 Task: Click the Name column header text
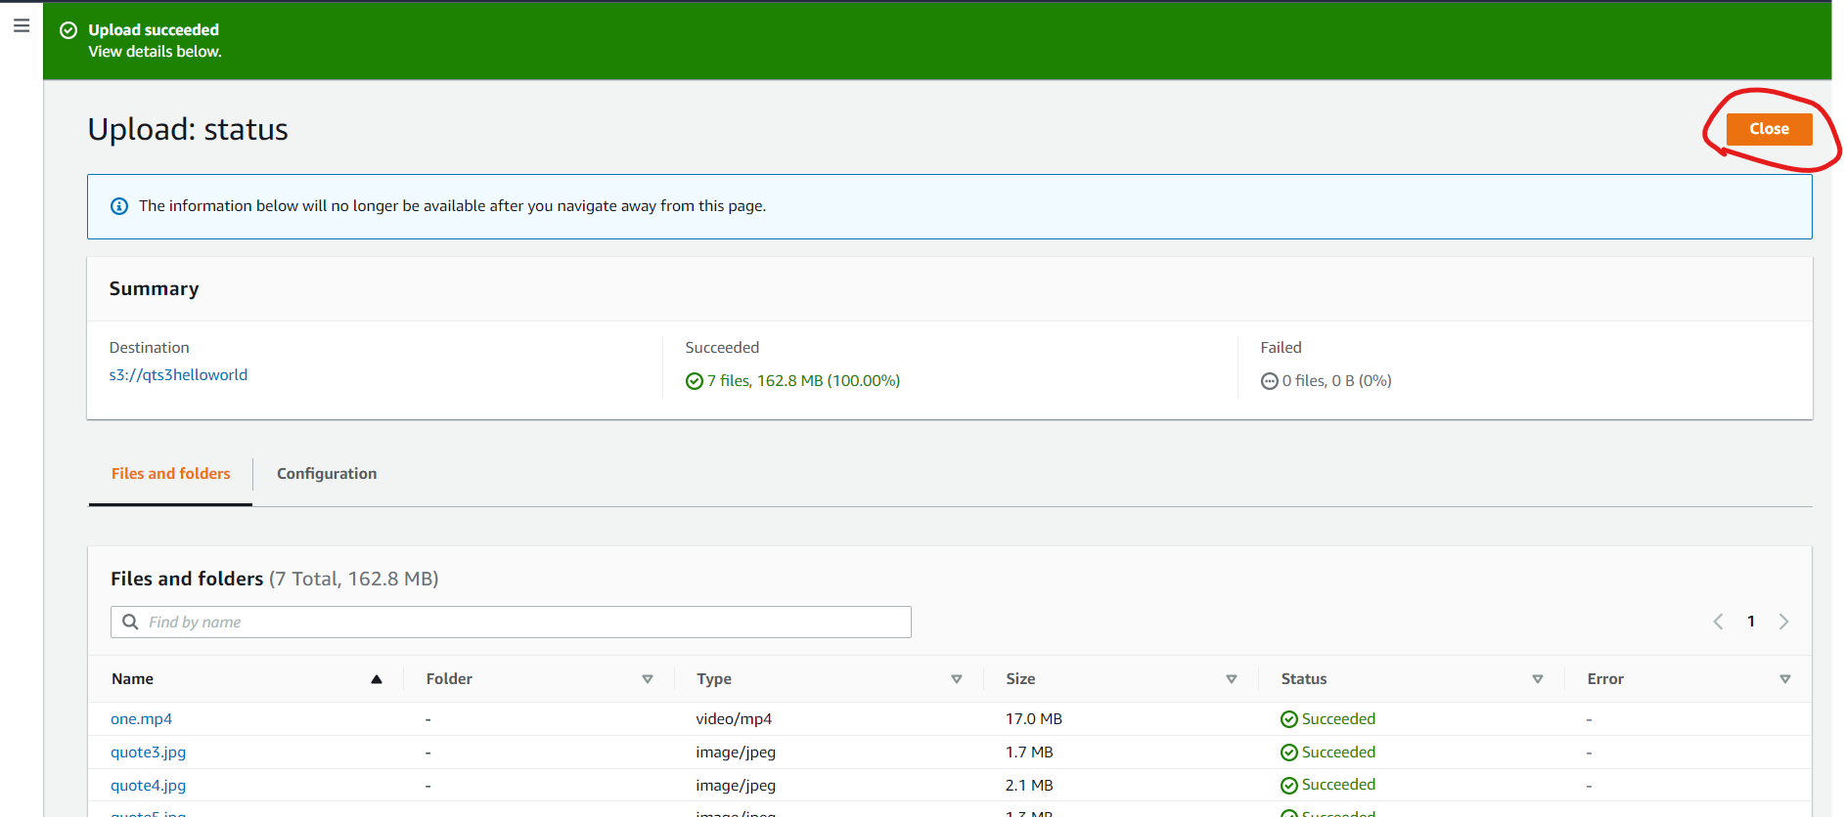tap(132, 679)
